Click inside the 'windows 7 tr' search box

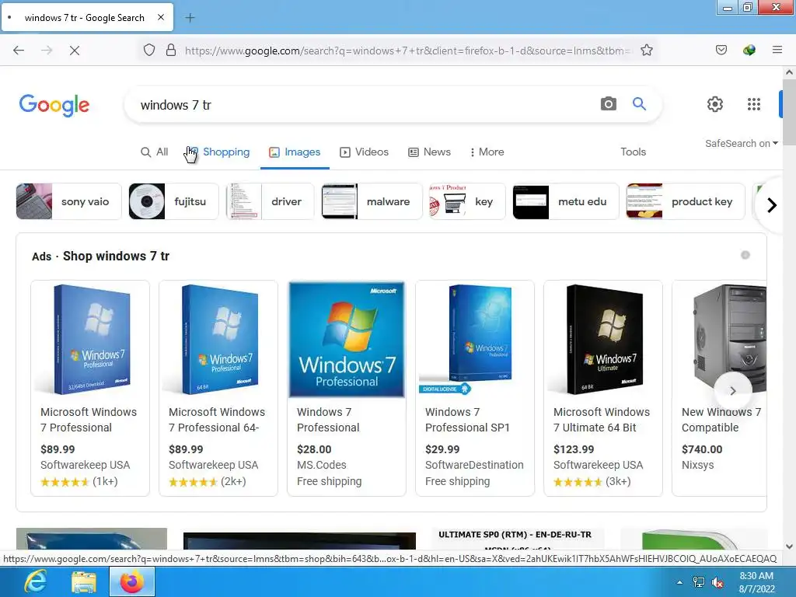[x=365, y=105]
